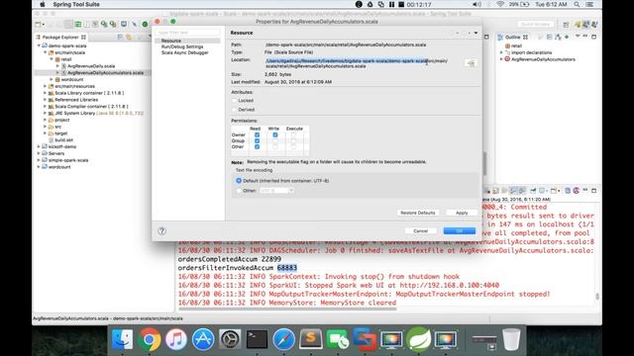Open Safari from the dock
Screen dimensions: 634x356
point(284,339)
